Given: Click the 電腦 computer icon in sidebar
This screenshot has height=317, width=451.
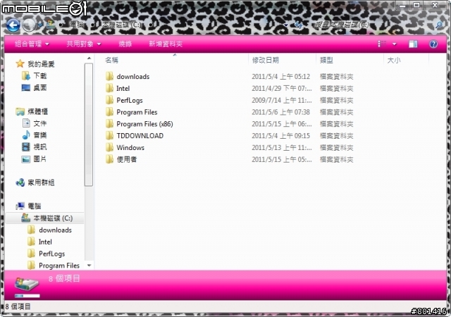Looking at the screenshot, I should coord(20,206).
